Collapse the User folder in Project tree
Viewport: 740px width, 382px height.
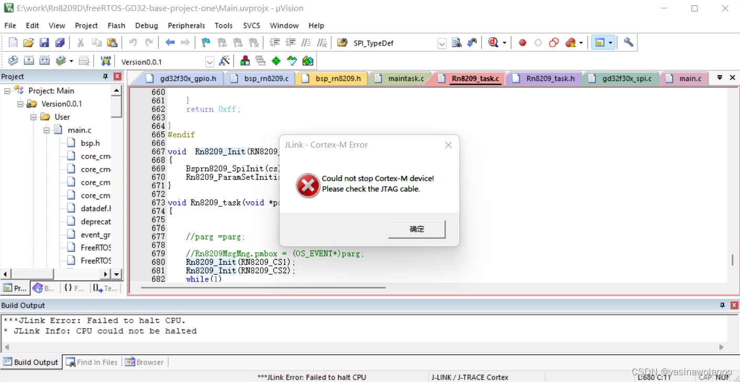coord(33,117)
